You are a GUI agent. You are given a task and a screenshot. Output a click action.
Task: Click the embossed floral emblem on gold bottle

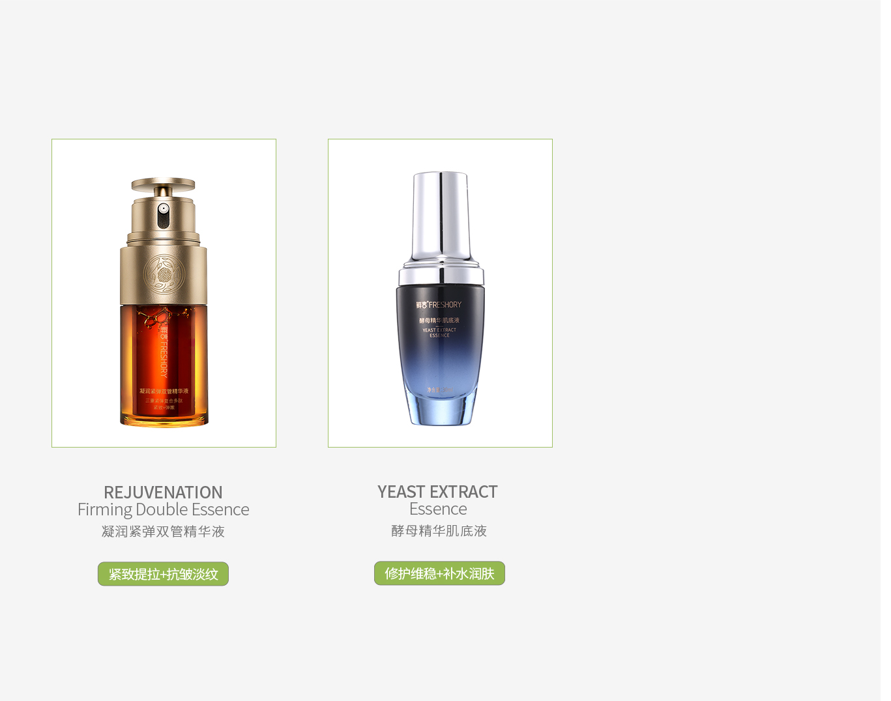pos(163,274)
